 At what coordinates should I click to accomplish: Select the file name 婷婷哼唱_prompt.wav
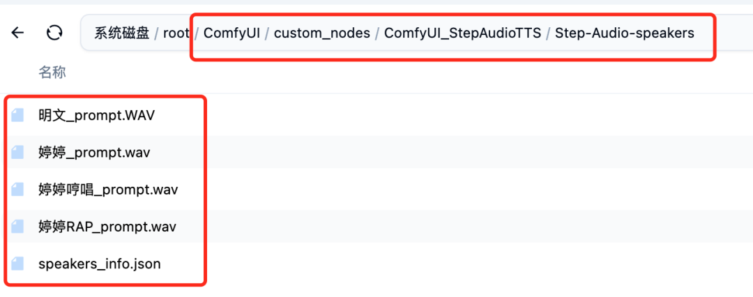(108, 190)
